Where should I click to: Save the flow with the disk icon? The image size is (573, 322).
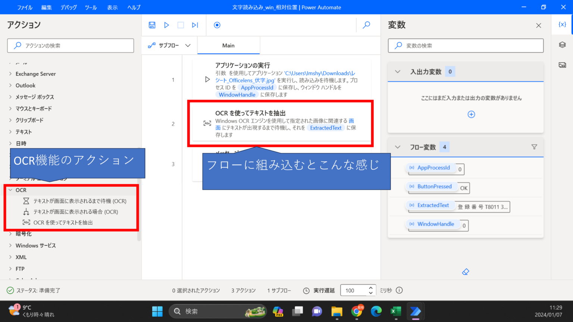[x=152, y=25]
